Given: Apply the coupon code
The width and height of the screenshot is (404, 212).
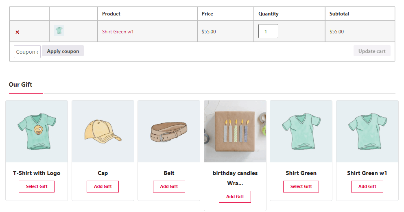Looking at the screenshot, I should [63, 51].
